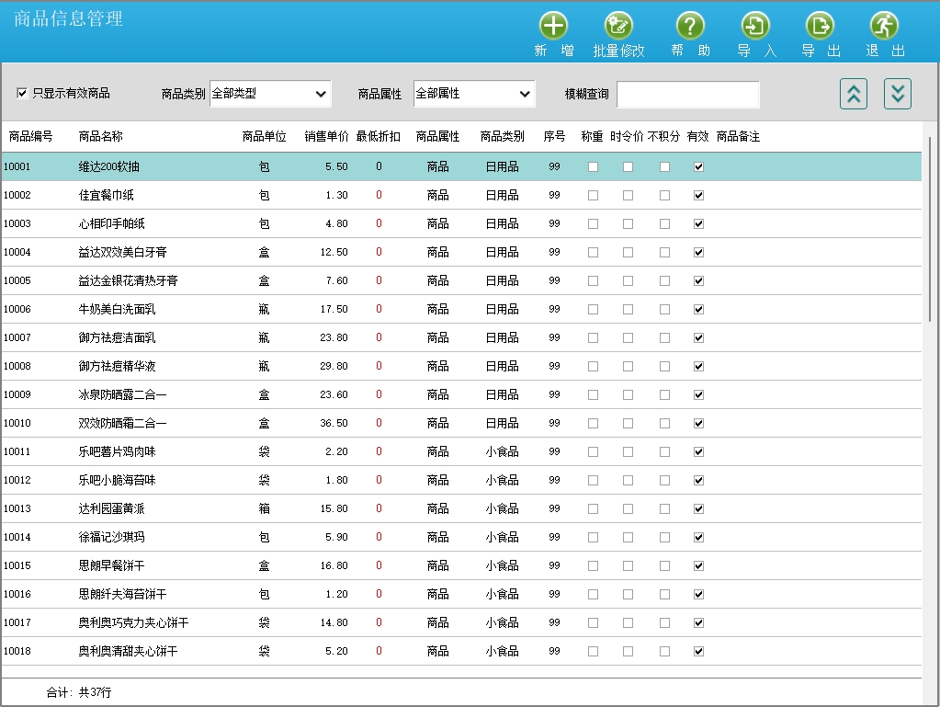The image size is (940, 707).
Task: Click the 模糊查询 search input field
Action: [x=687, y=94]
